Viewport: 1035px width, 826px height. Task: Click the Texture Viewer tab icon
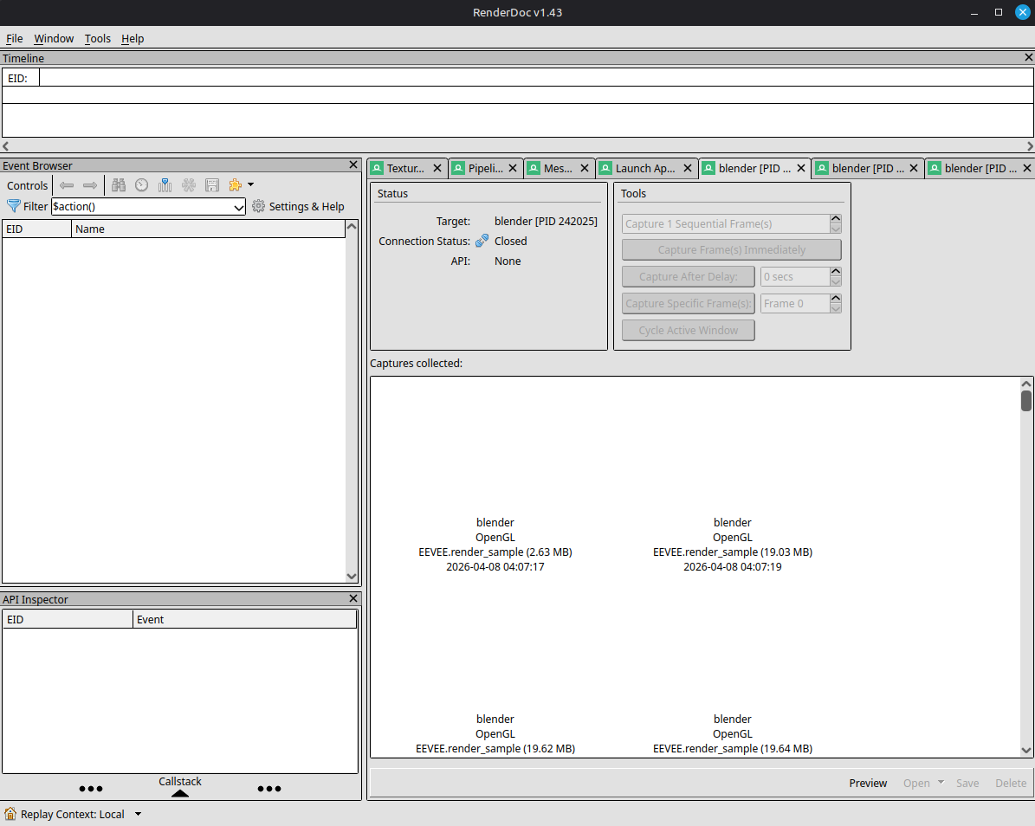377,168
